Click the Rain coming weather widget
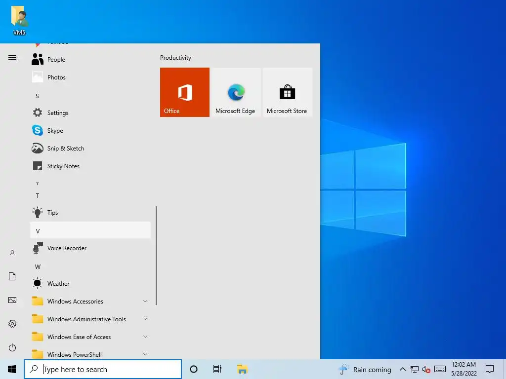The width and height of the screenshot is (506, 379). pos(365,369)
